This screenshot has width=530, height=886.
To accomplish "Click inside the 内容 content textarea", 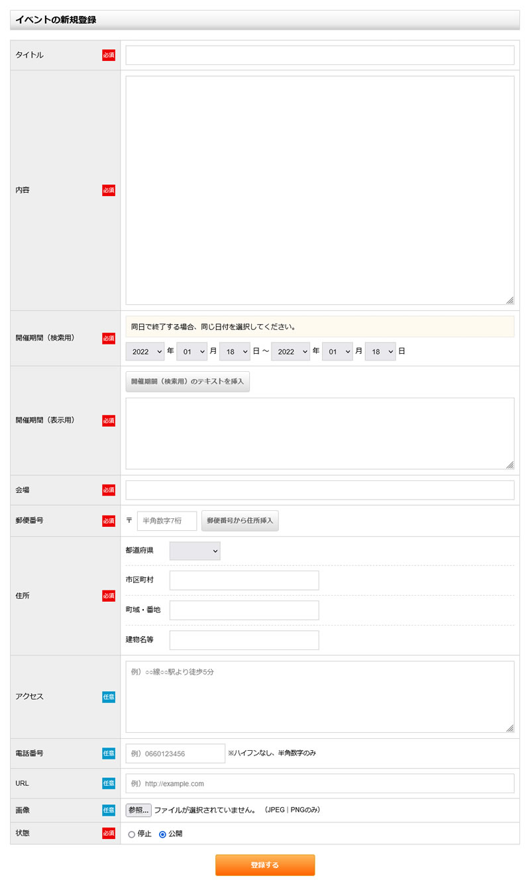I will tap(320, 189).
